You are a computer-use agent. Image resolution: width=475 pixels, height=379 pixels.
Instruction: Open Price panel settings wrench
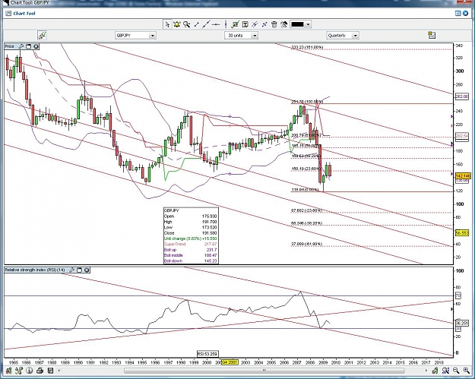pyautogui.click(x=21, y=46)
